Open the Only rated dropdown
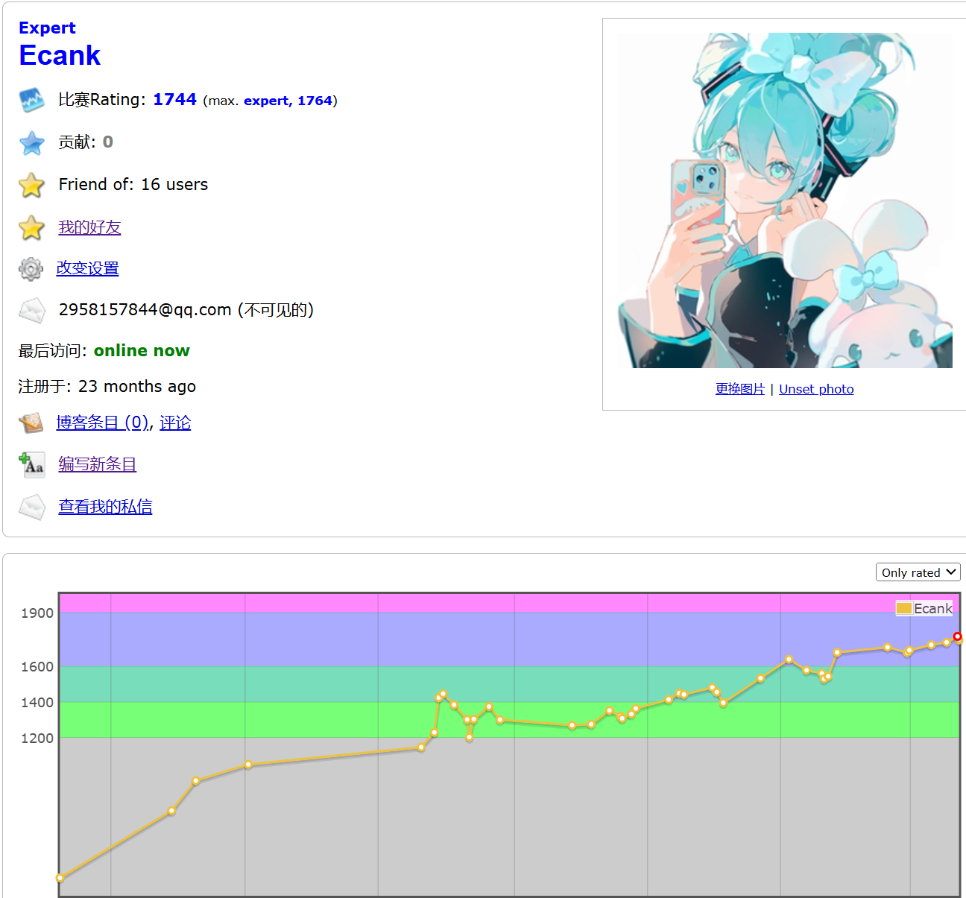Screen dimensions: 966x898 [918, 572]
